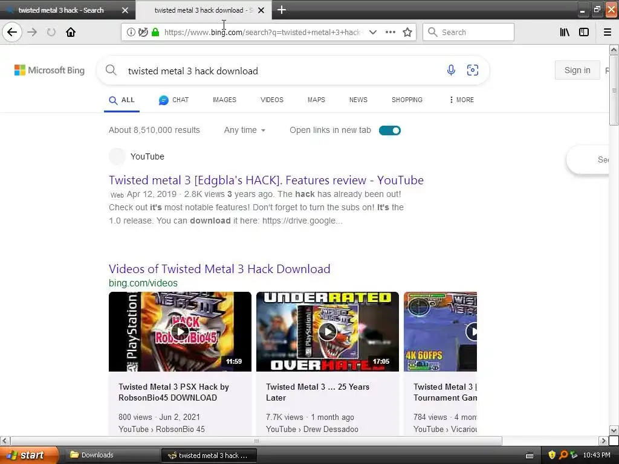Screen dimensions: 619x464
Task: Click the vertical scrollbar thumb
Action: pyautogui.click(x=614, y=91)
